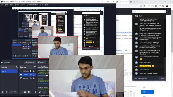Select the 2021 contribution year button
Viewport: 173px width, 97px height.
click(147, 92)
